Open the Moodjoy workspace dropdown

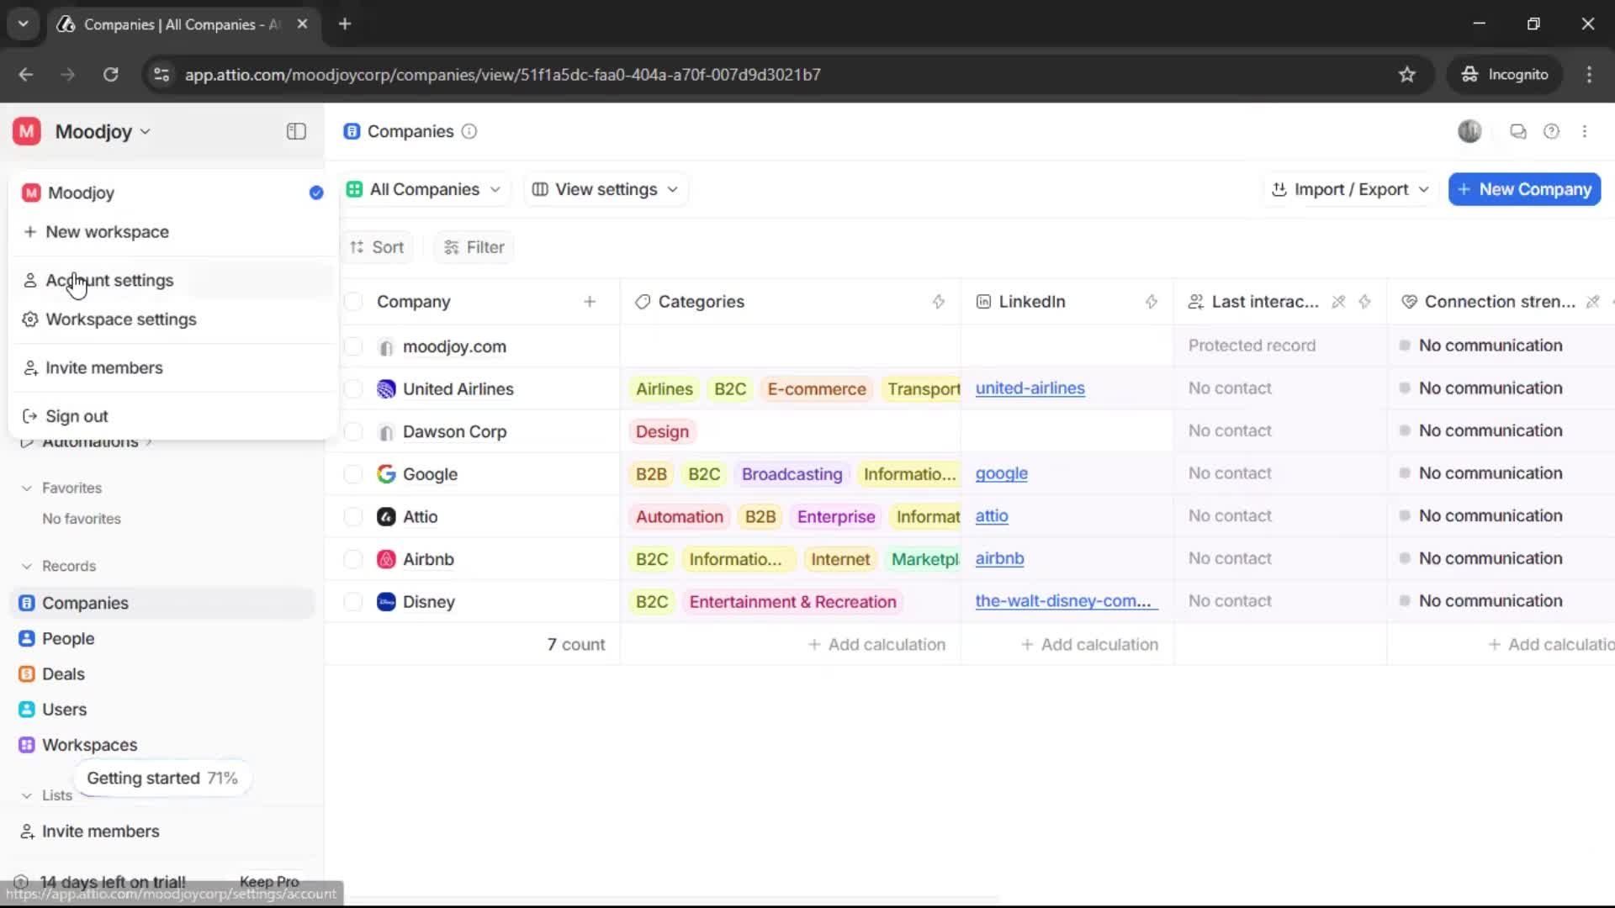point(103,131)
